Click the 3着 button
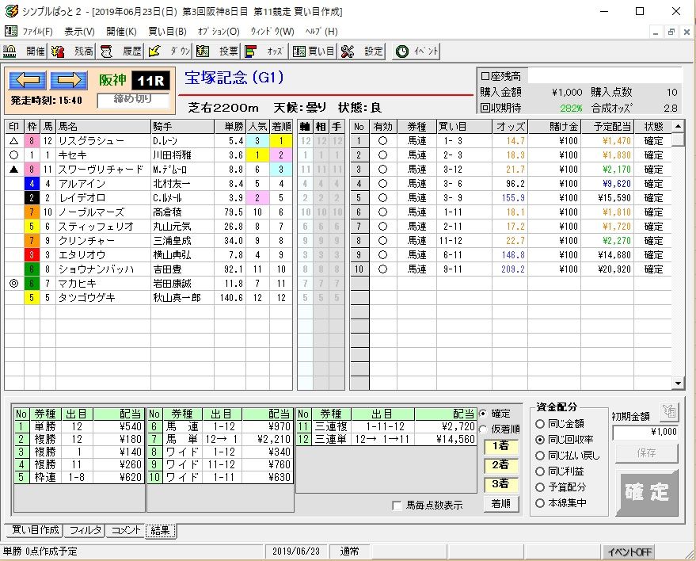The image size is (696, 561). 500,483
